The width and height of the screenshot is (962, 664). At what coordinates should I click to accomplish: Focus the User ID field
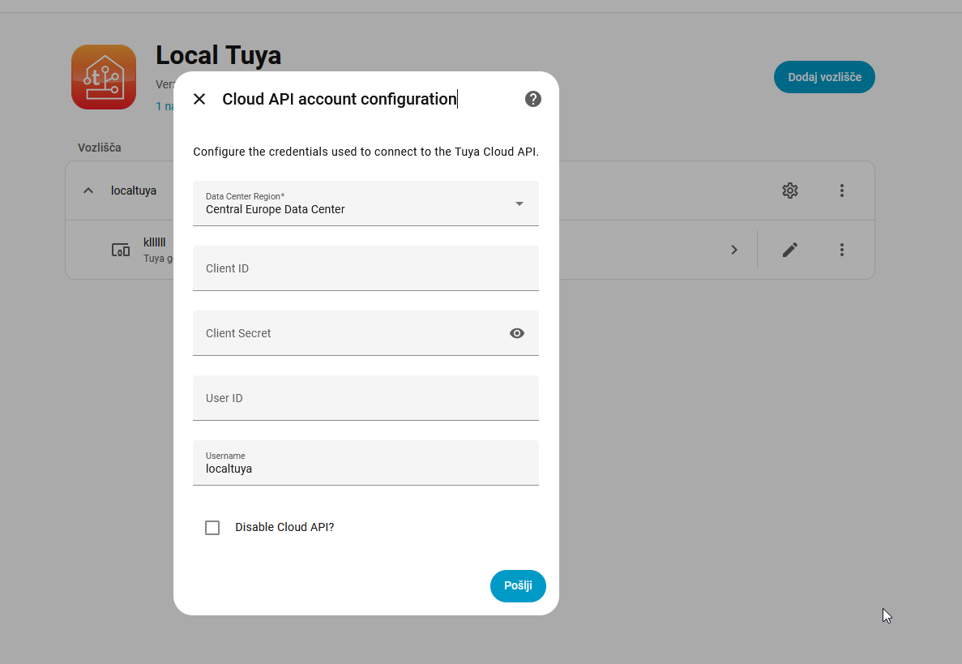(366, 398)
